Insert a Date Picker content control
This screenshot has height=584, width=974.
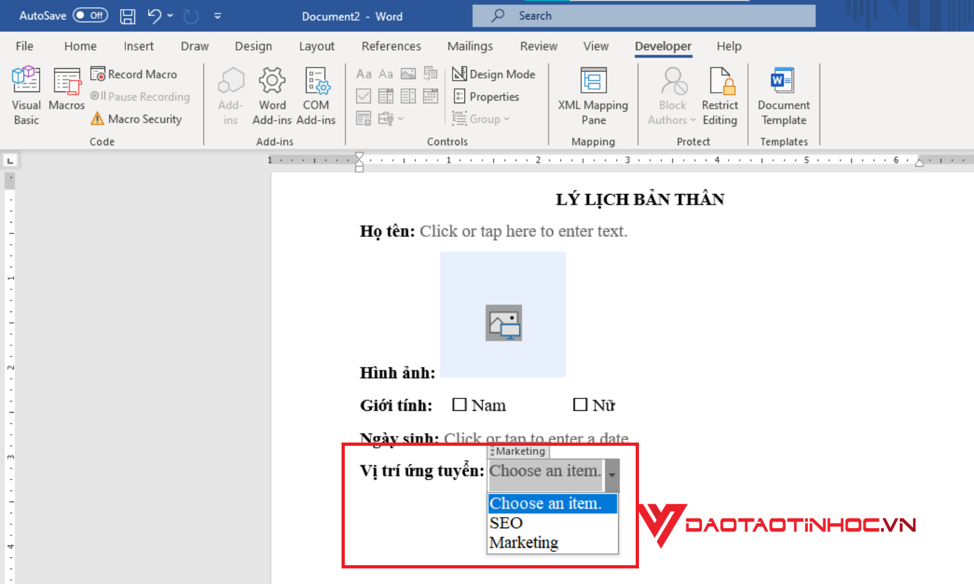(x=431, y=95)
